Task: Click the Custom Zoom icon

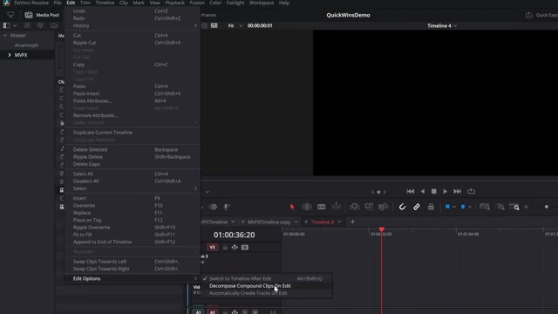Action: (514, 207)
